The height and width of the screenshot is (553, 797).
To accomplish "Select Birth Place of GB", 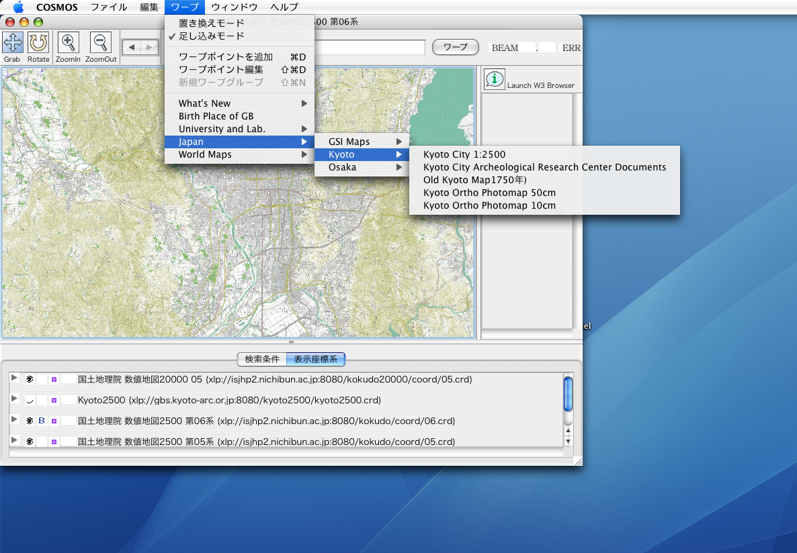I will point(239,116).
